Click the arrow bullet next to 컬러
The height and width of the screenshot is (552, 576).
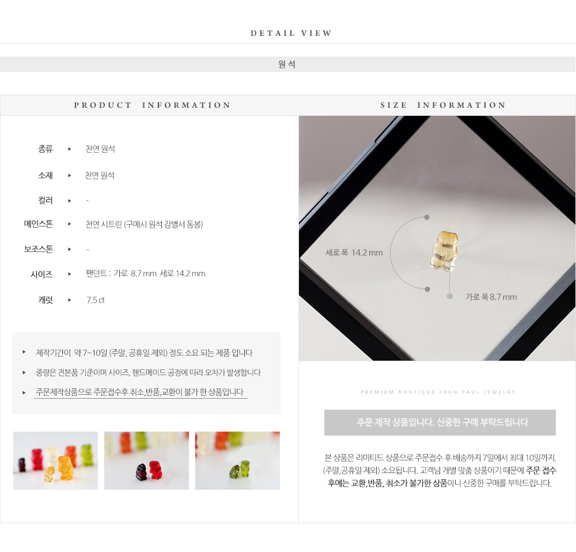click(70, 201)
